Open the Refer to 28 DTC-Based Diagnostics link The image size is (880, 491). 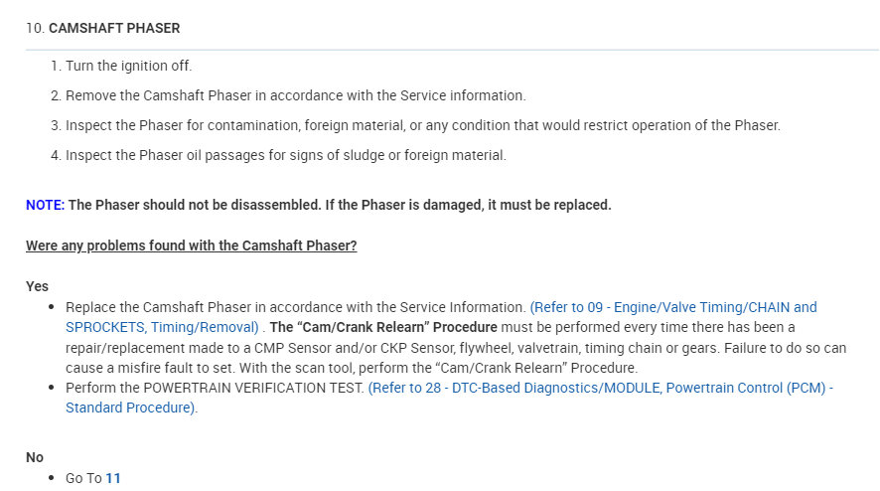600,388
